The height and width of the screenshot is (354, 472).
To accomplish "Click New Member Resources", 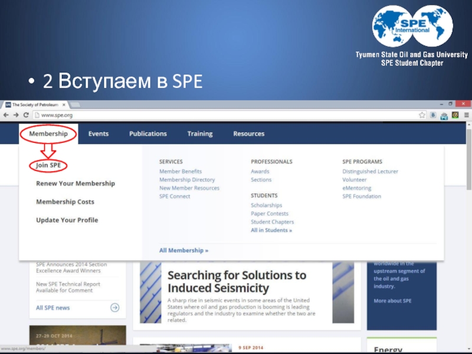I will 189,188.
